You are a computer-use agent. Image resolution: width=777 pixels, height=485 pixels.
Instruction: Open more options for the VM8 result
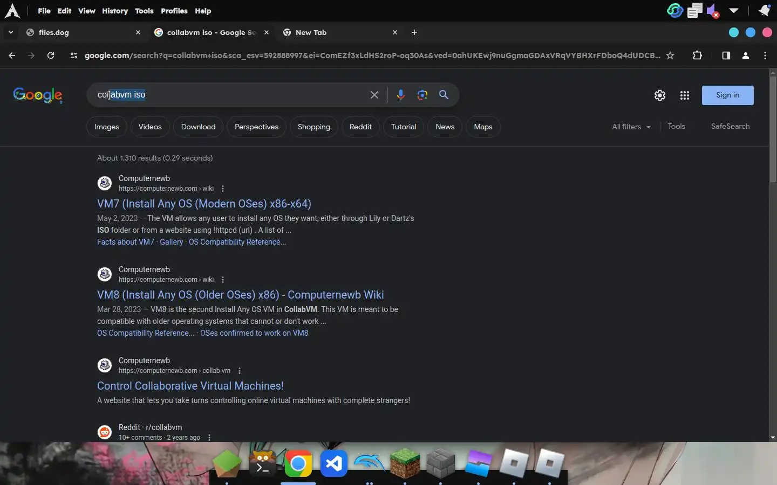click(223, 280)
